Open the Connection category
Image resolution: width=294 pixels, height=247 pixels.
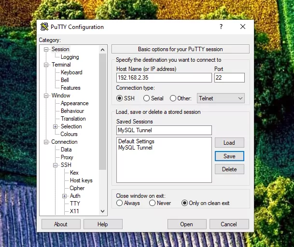click(64, 142)
